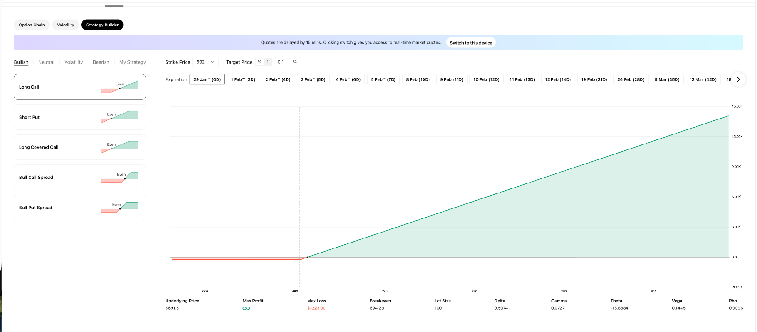Click the breakeven point on the chart
Screen dimensions: 757x332
coord(308,257)
